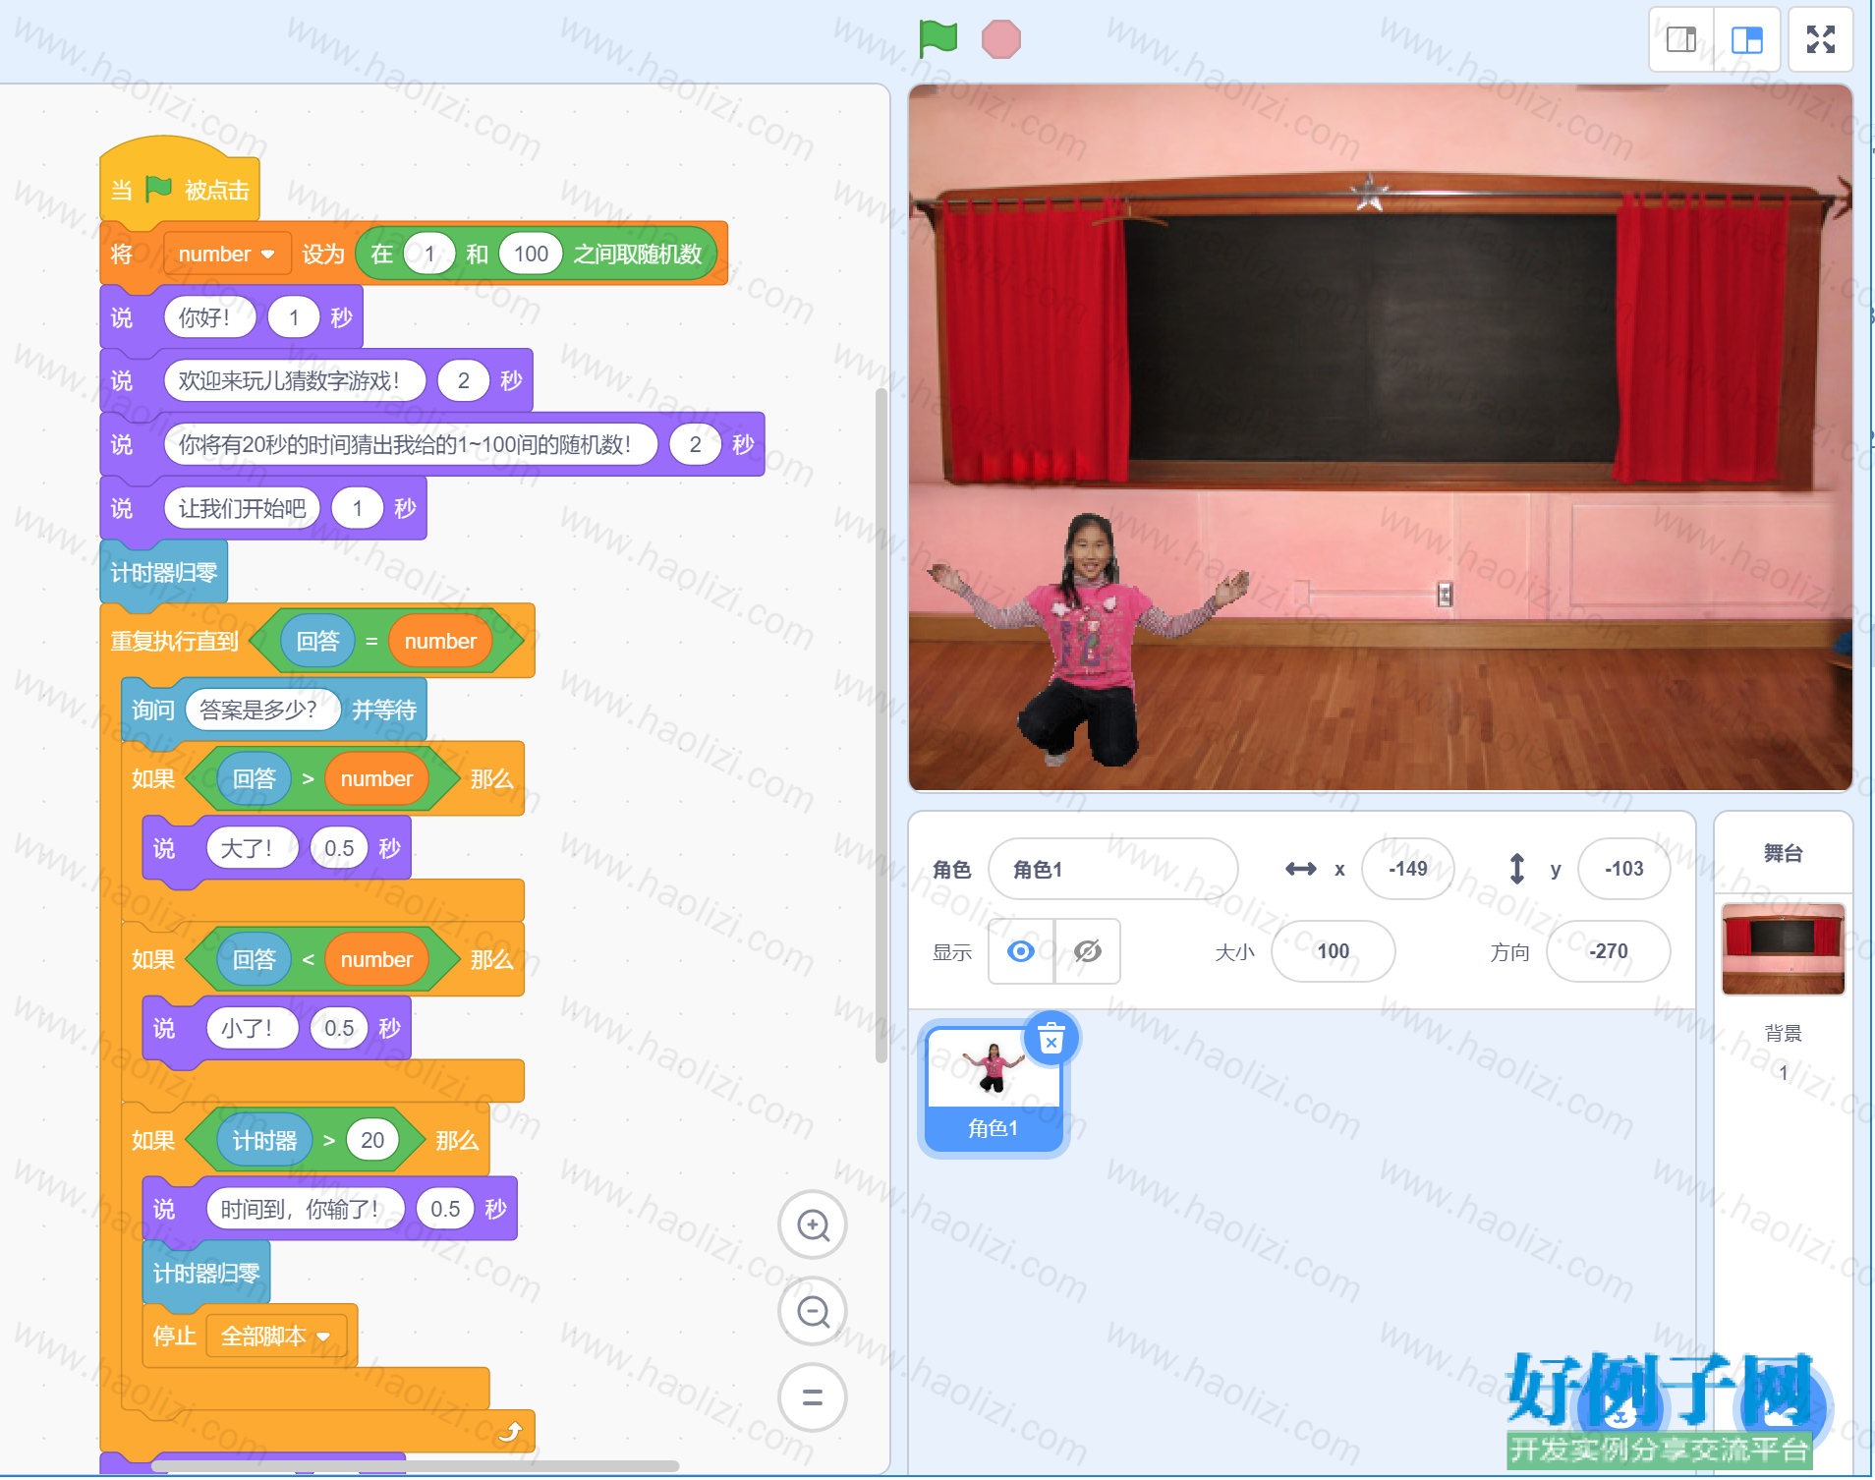Edit the 你将有20秒的时间 say text field
Screen dimensions: 1875x1480
point(410,444)
